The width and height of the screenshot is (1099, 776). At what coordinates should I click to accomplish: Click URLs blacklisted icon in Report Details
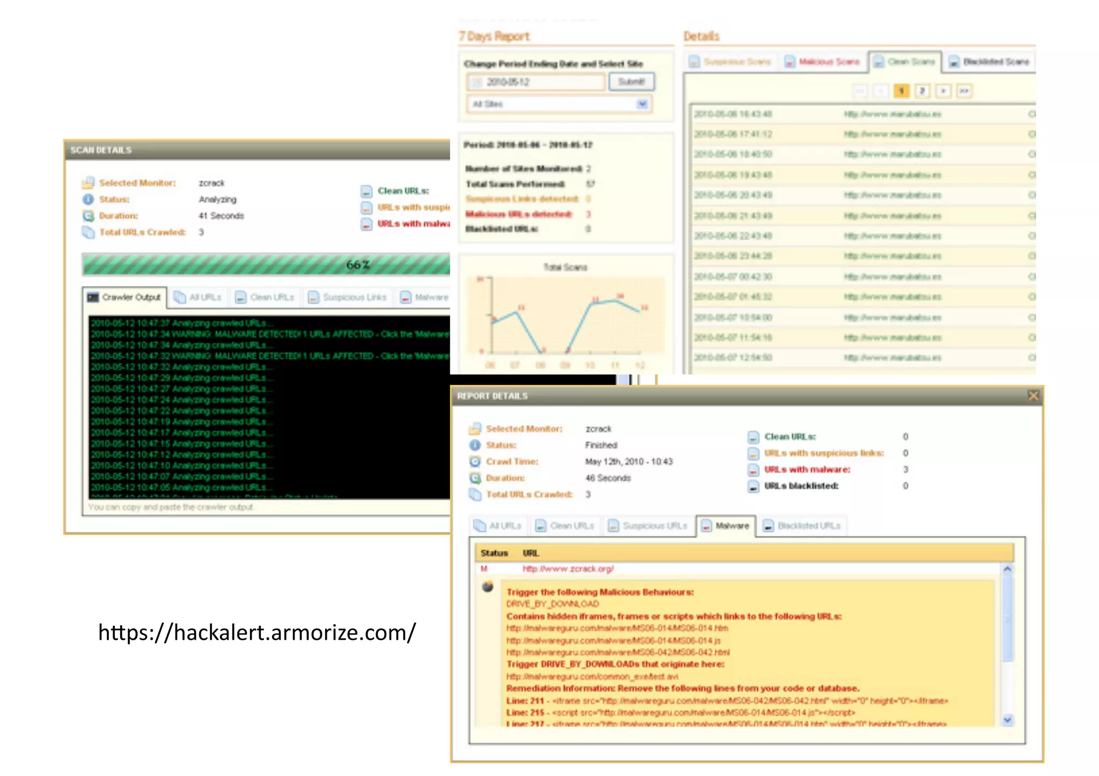tap(753, 486)
